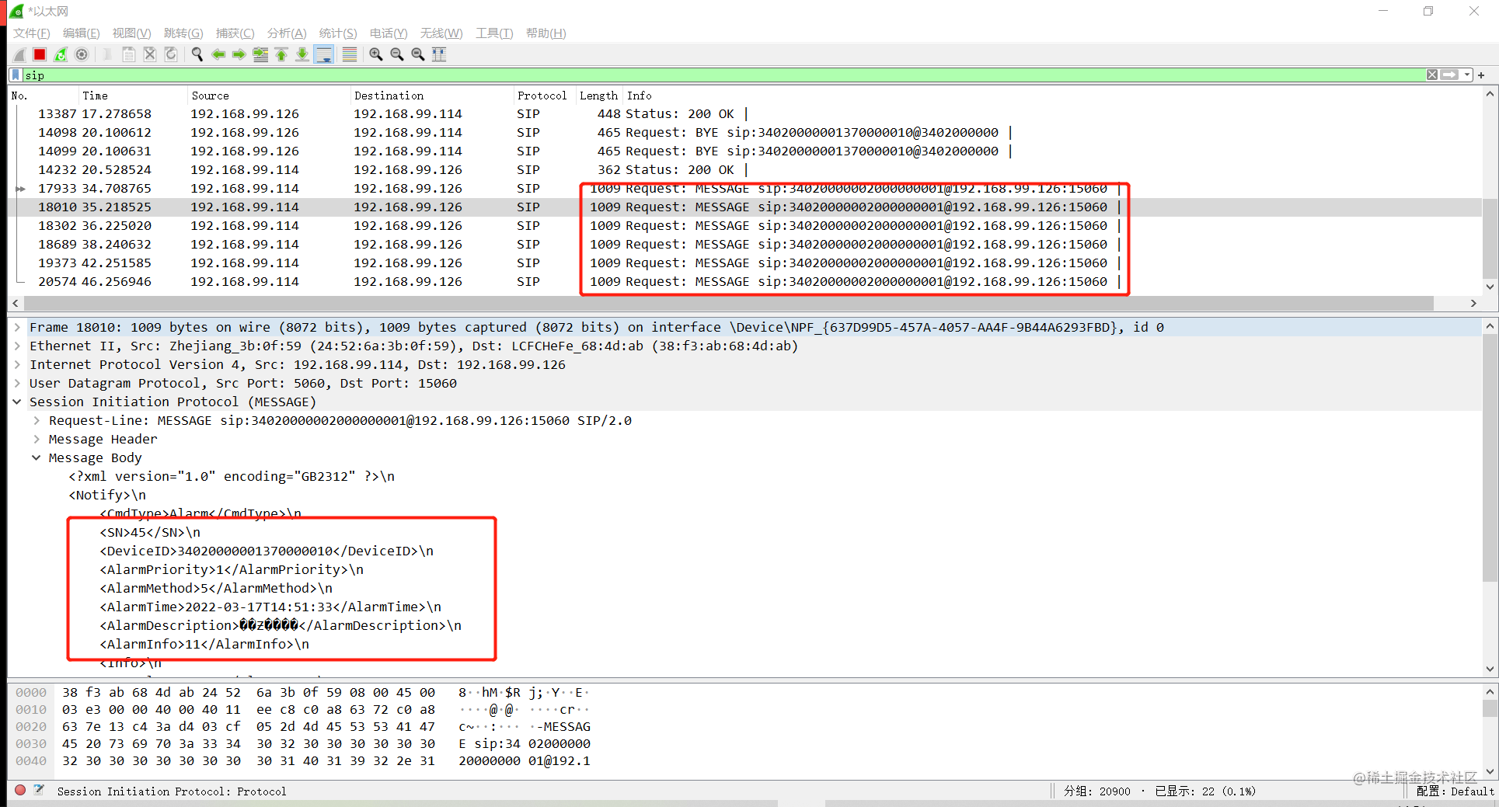The image size is (1499, 807).
Task: Open the 电话(Y) menu
Action: click(389, 33)
